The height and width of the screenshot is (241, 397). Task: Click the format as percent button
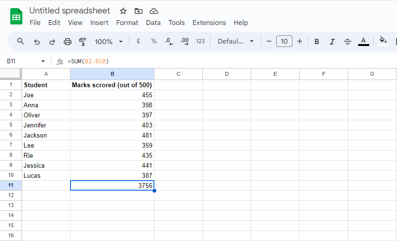coord(154,42)
